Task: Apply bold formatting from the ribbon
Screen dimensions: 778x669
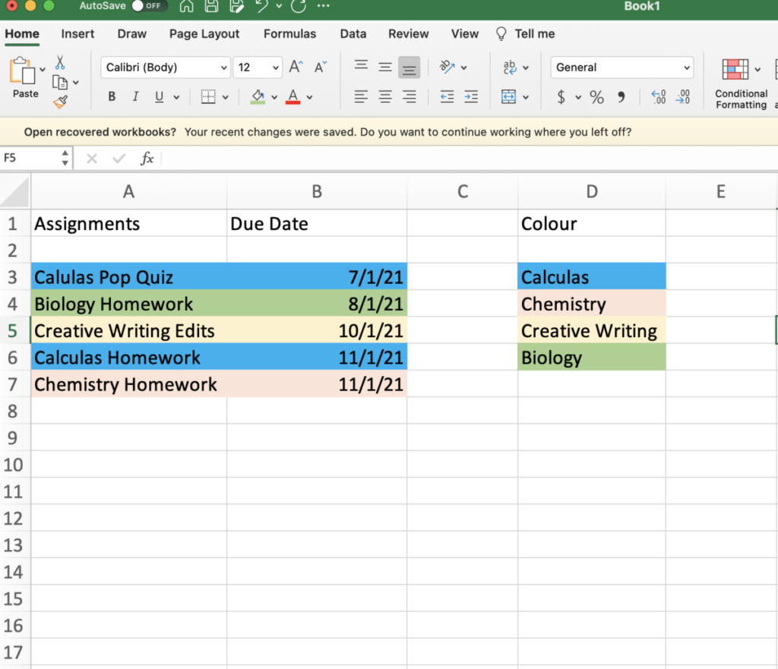Action: pyautogui.click(x=111, y=96)
